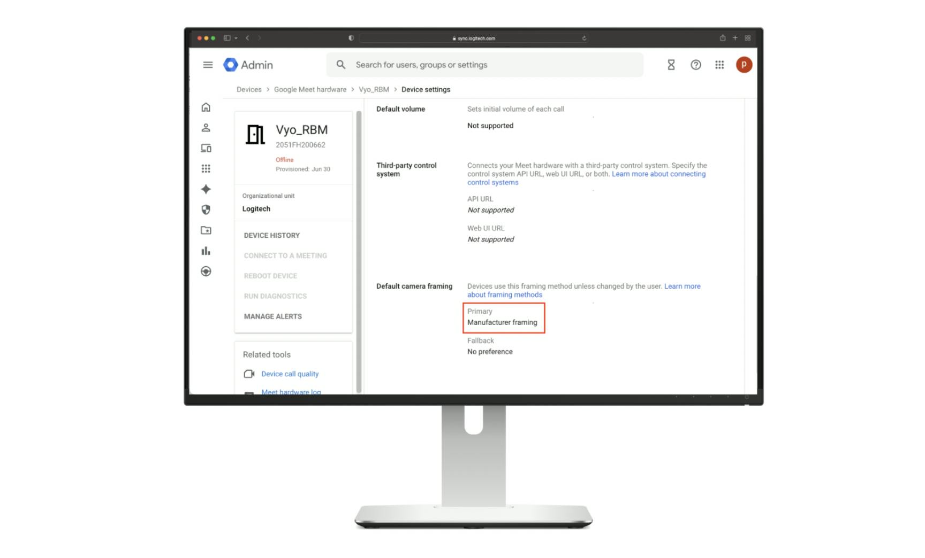Screen dimensions: 925x558
Task: Click the Vyo_RBM device name heading
Action: point(301,130)
